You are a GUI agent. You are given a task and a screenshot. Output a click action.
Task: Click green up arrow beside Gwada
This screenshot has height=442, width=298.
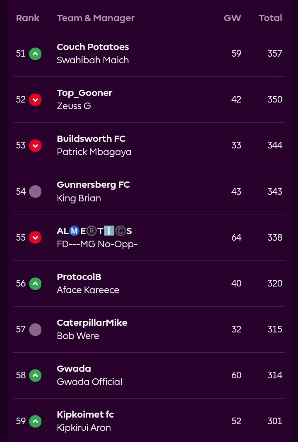point(35,375)
